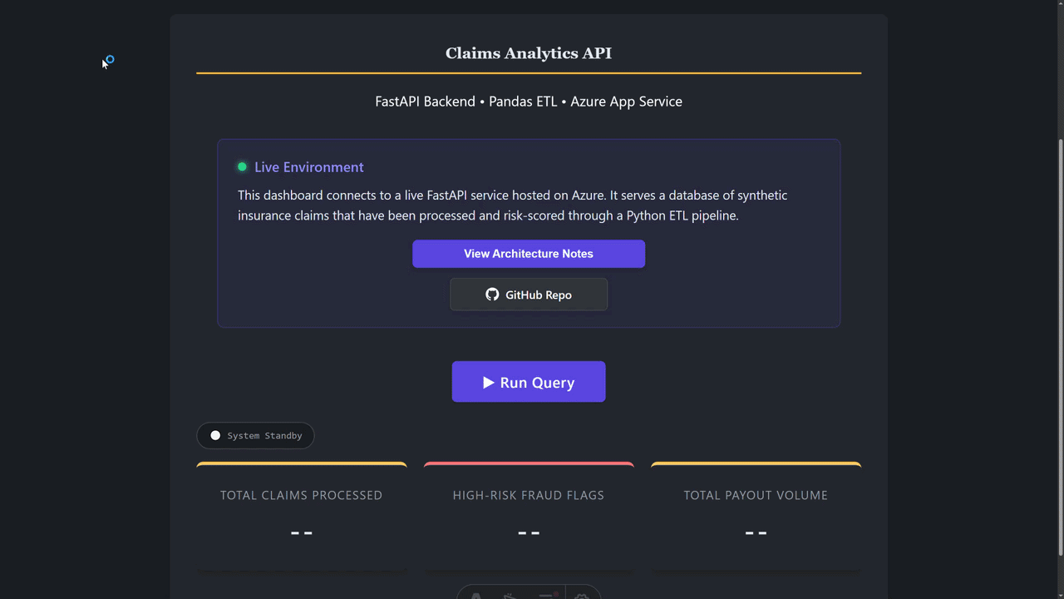1064x599 pixels.
Task: Click the Claims Analytics API heading
Action: click(x=529, y=52)
